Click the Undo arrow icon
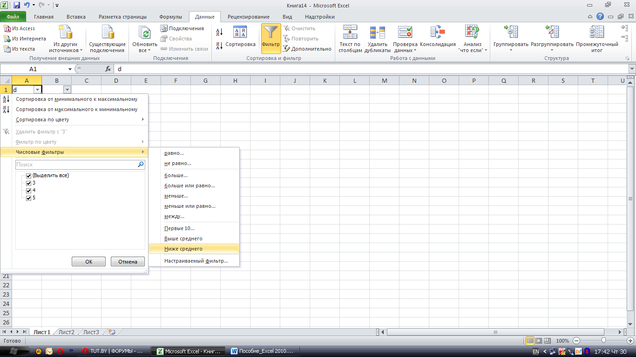 [27, 5]
